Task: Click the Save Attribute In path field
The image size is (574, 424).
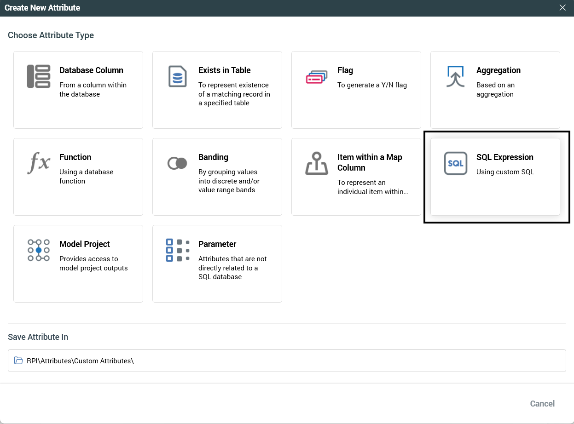Action: (287, 361)
